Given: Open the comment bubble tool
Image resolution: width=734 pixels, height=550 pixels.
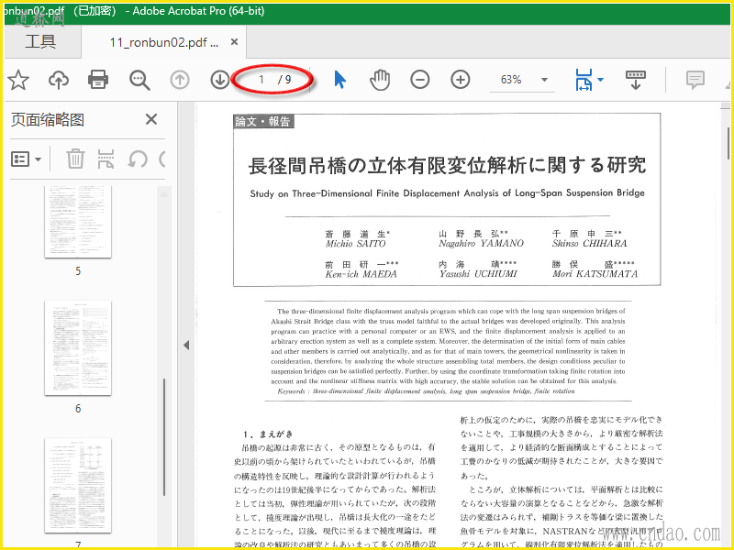Looking at the screenshot, I should click(695, 80).
